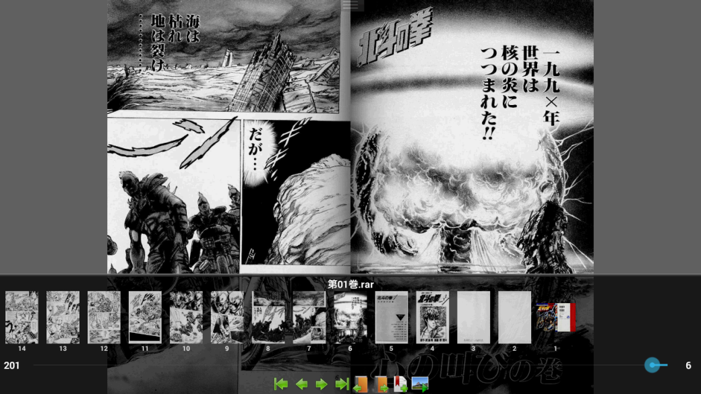Click the green skip-to-end arrow with bar
The width and height of the screenshot is (701, 394).
click(x=342, y=384)
